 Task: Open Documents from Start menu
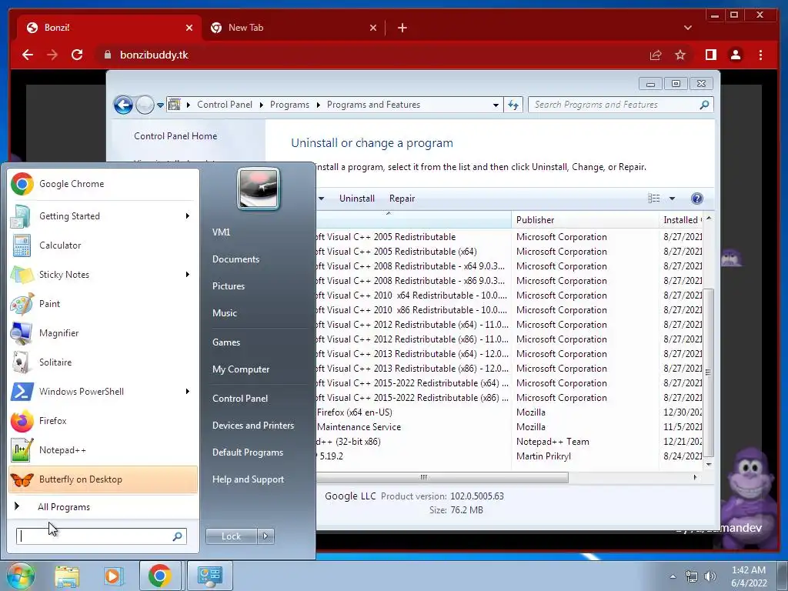tap(235, 259)
